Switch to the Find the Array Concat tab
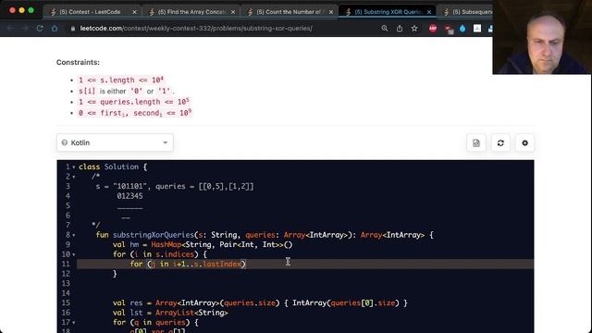Image resolution: width=592 pixels, height=333 pixels. [191, 12]
